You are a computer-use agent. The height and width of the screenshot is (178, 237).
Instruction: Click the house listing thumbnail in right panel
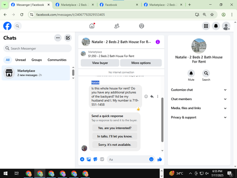click(199, 46)
